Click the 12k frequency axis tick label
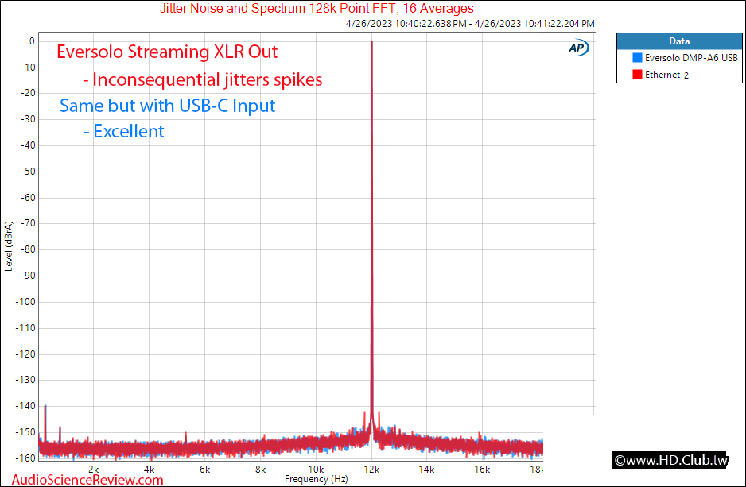Screen dimensions: 746x487 coord(371,470)
